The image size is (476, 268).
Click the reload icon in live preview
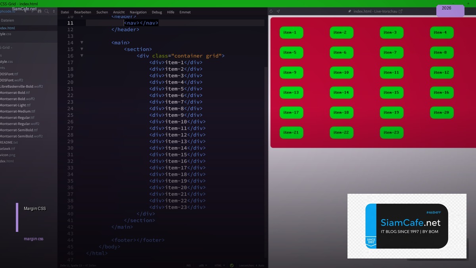click(271, 12)
